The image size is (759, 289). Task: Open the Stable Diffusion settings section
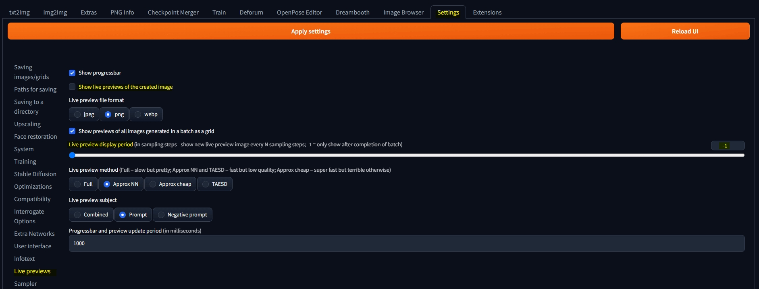pos(35,174)
